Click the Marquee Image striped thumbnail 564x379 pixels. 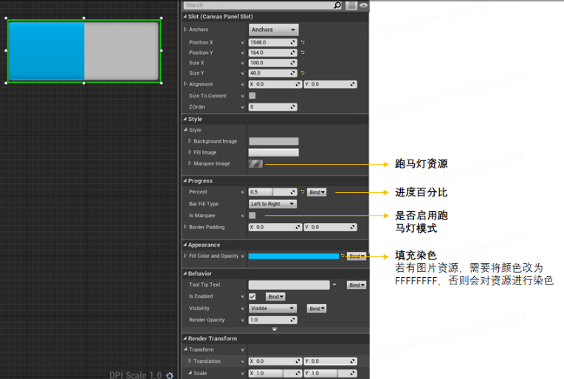[255, 164]
